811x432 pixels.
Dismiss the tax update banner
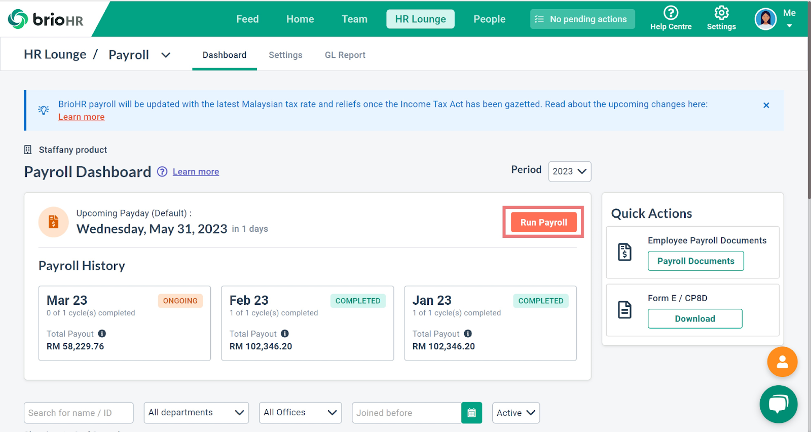click(766, 105)
